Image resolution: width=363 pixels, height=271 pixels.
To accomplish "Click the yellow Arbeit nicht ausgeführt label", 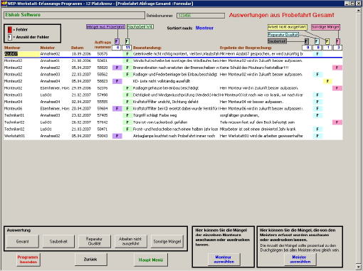I will point(287,27).
